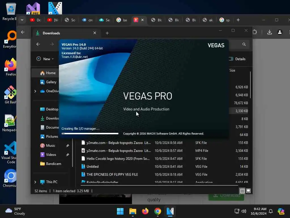Open Copilot preview icon in taskbar
The width and height of the screenshot is (290, 218).
281,211
